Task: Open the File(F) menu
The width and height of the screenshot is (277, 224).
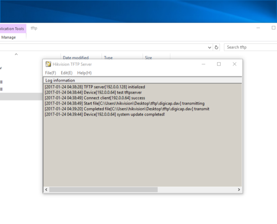Action: point(51,73)
